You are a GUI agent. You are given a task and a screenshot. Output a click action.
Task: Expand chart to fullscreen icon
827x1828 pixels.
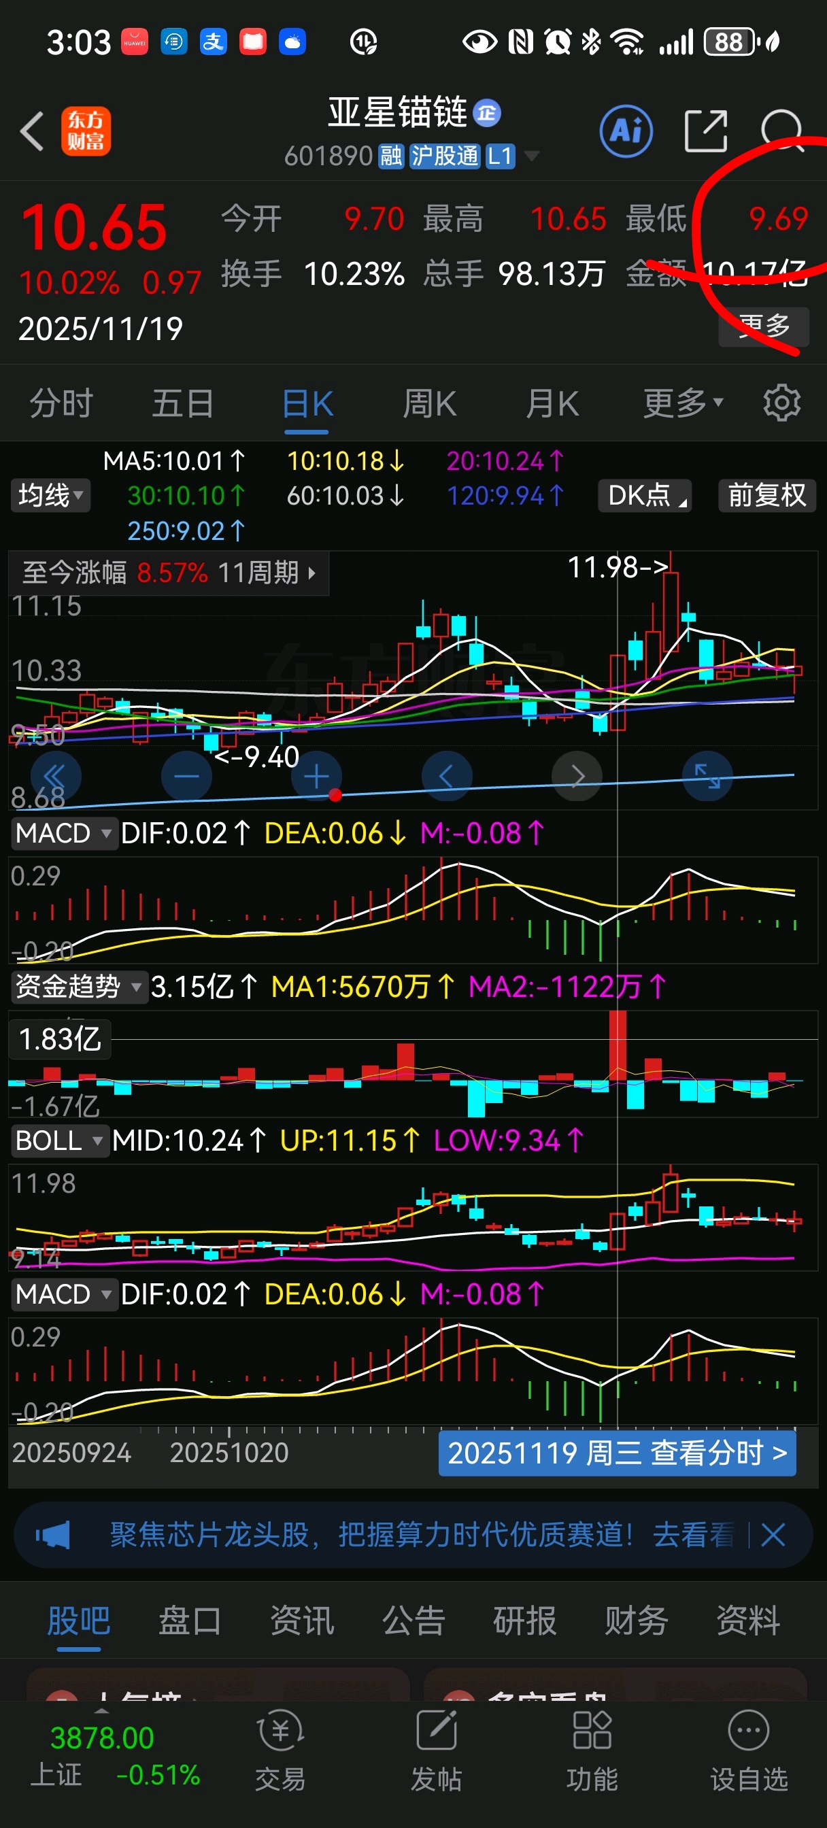click(x=707, y=777)
